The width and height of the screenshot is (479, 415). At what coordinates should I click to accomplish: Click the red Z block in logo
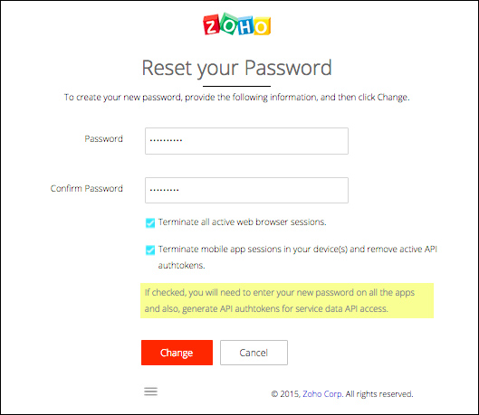[211, 24]
